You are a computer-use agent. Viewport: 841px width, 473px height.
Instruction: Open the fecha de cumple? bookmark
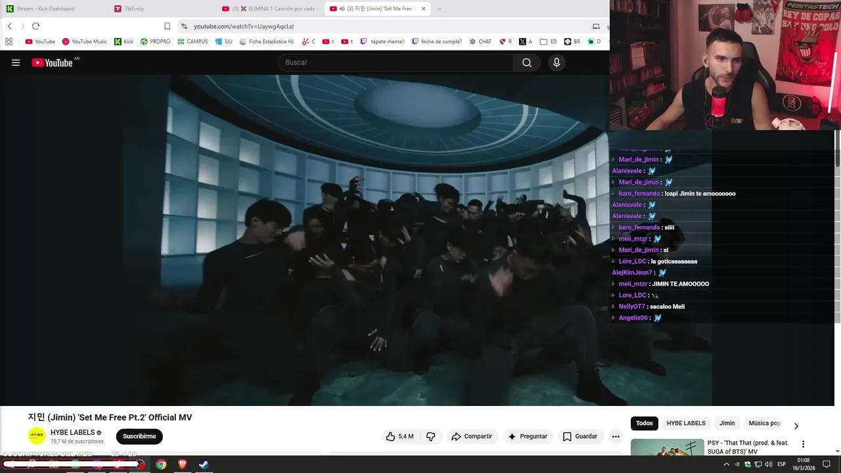pyautogui.click(x=437, y=41)
